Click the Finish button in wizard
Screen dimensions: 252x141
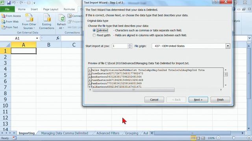(x=220, y=99)
